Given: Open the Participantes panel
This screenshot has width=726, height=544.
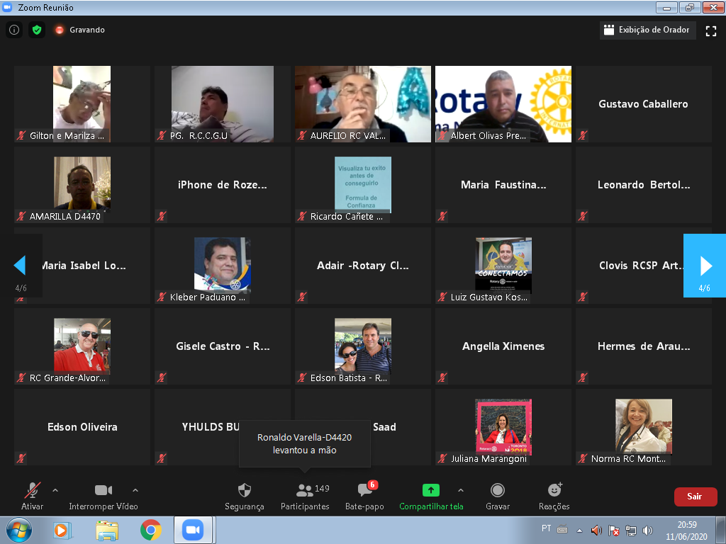Looking at the screenshot, I should pyautogui.click(x=305, y=496).
